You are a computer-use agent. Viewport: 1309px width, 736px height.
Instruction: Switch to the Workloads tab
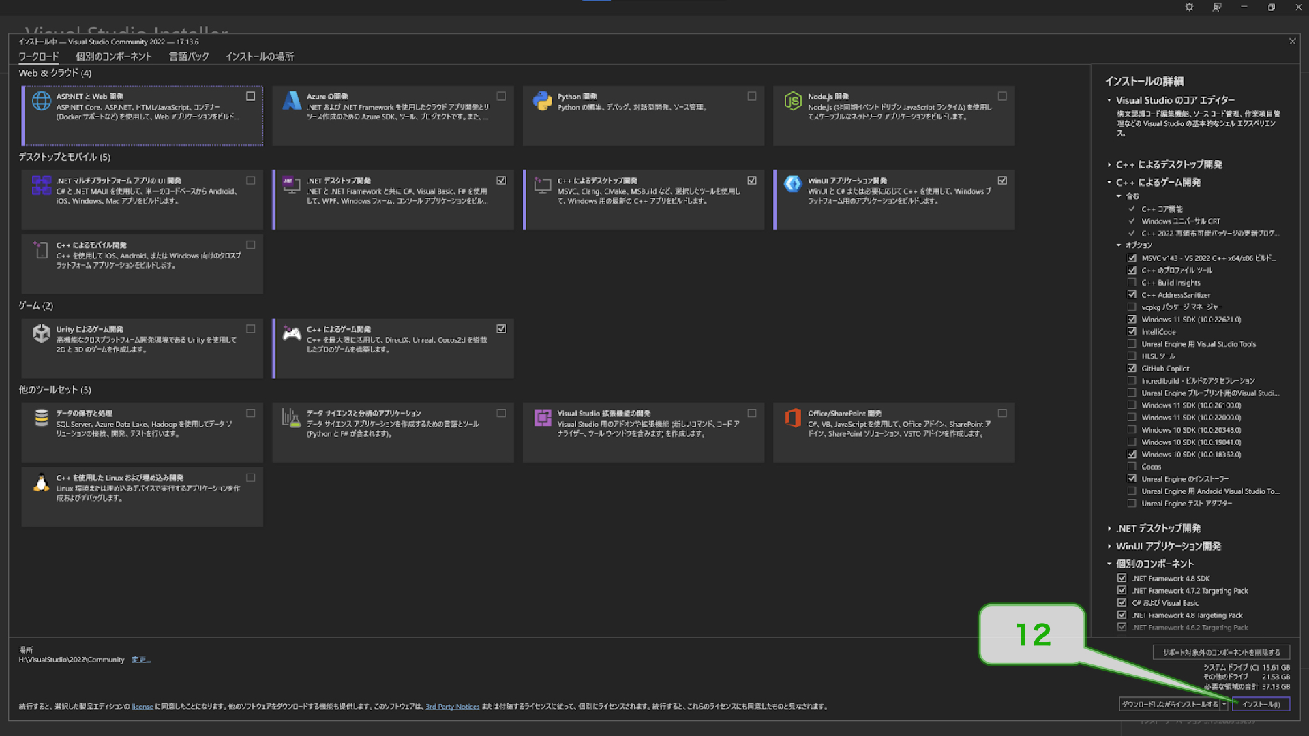(39, 57)
